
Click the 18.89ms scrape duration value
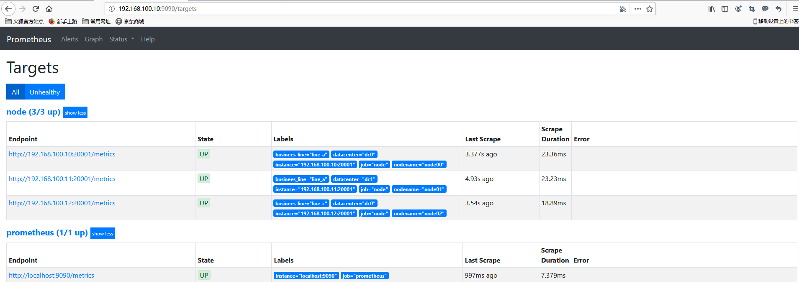pyautogui.click(x=553, y=203)
